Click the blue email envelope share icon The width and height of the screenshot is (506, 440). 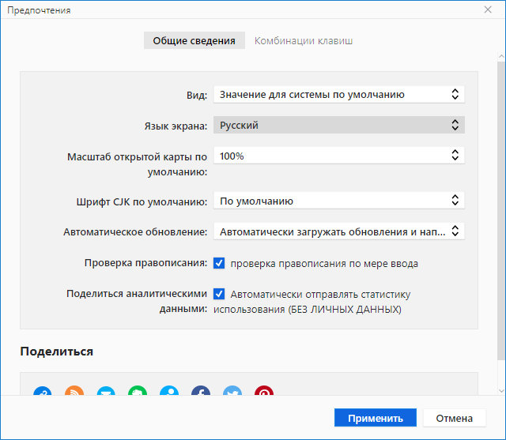point(105,393)
